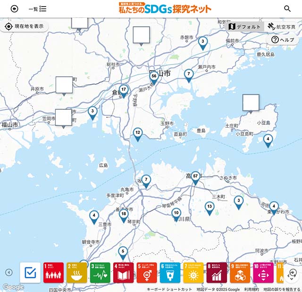Open the 一覧 list view
Viewport: 302px width, 292px height.
coord(37,8)
